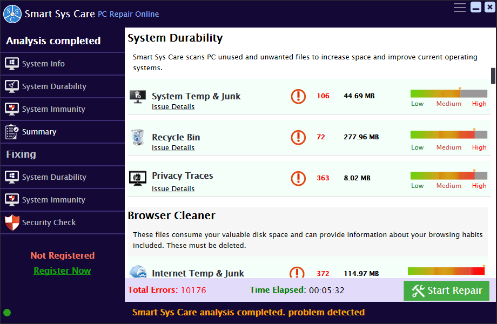This screenshot has height=324, width=497.
Task: Click the Internet Temp & Junk severity bar
Action: 446,271
